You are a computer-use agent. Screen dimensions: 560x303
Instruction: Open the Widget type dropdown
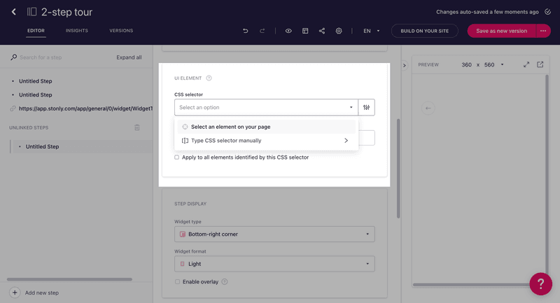coord(274,234)
